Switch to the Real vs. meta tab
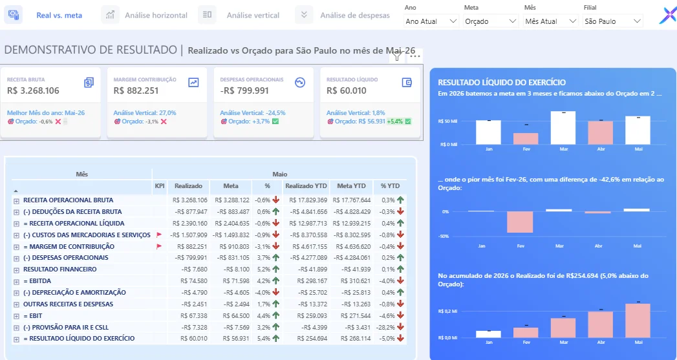The height and width of the screenshot is (360, 677). [x=59, y=15]
